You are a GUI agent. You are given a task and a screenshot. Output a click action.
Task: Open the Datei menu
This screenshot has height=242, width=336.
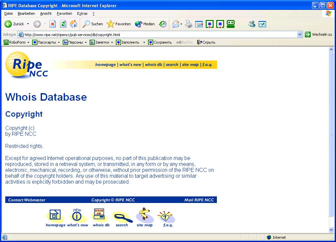coord(8,13)
